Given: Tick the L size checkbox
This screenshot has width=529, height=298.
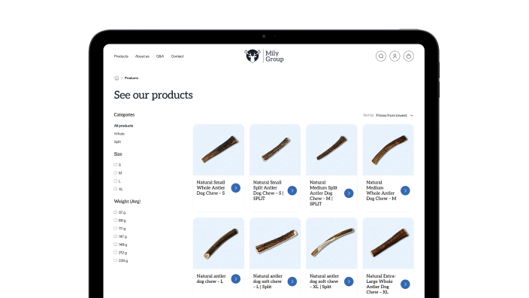Looking at the screenshot, I should (x=116, y=181).
